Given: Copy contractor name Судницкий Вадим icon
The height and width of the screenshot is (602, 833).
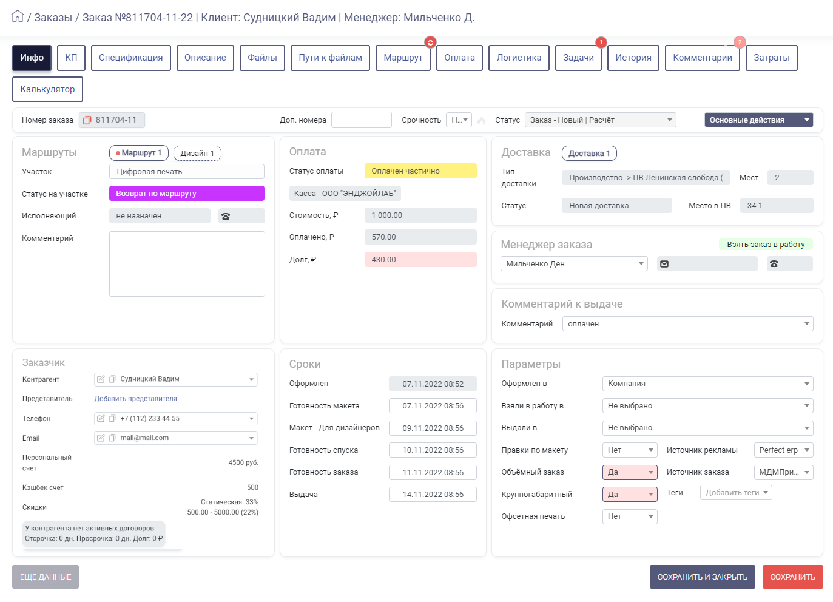Looking at the screenshot, I should pyautogui.click(x=112, y=379).
